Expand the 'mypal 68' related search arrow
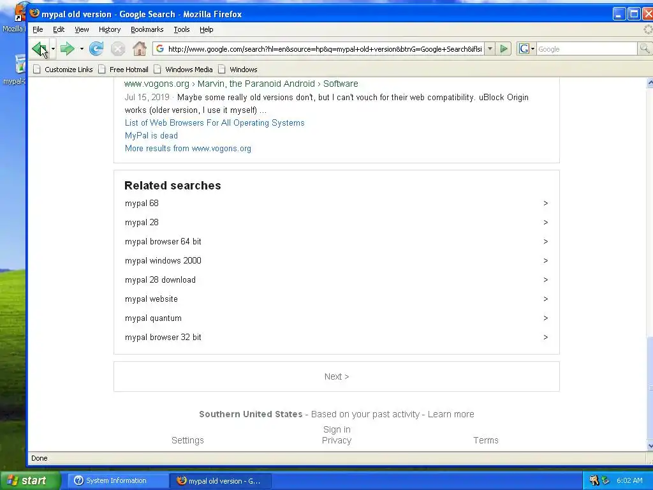This screenshot has width=653, height=490. click(x=546, y=204)
